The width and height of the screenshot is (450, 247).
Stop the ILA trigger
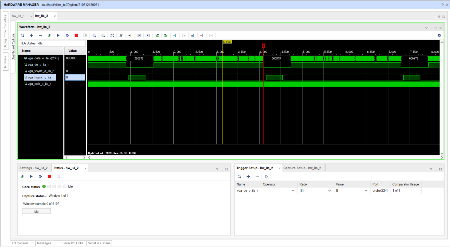[76, 35]
